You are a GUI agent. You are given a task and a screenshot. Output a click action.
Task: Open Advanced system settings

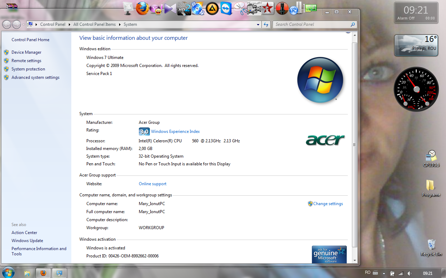35,77
